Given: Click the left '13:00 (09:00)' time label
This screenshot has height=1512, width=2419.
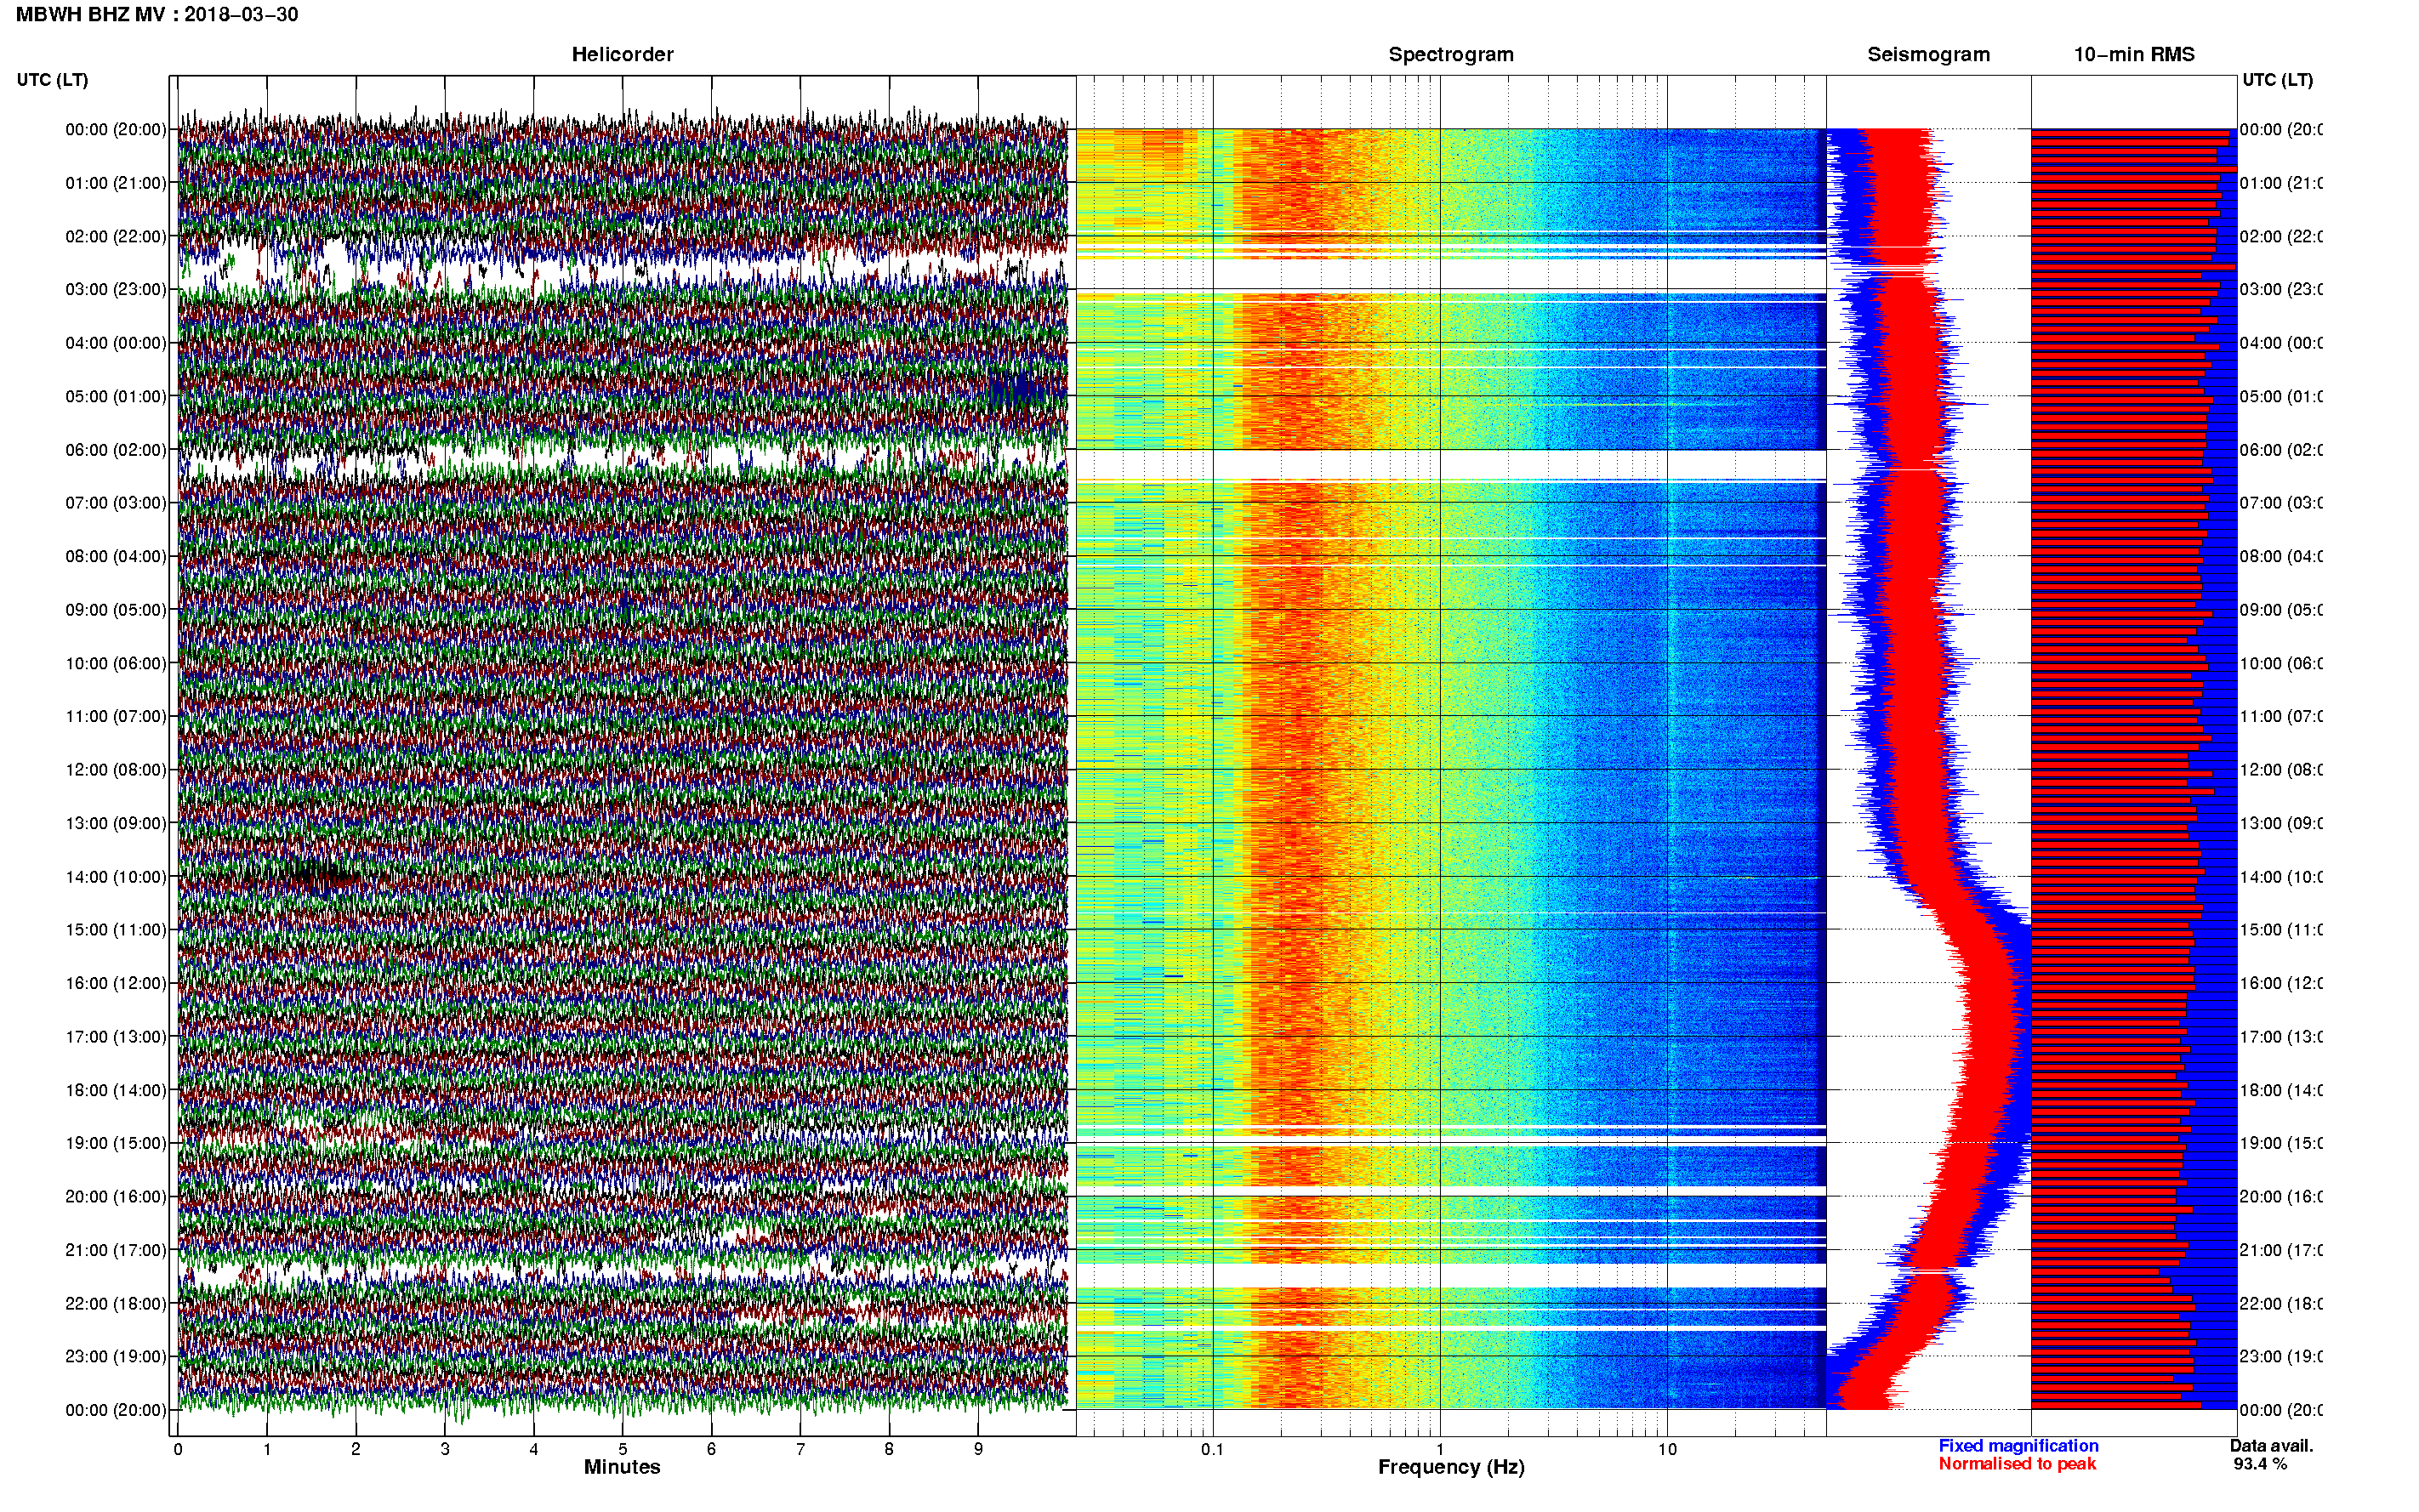Looking at the screenshot, I should click(116, 823).
